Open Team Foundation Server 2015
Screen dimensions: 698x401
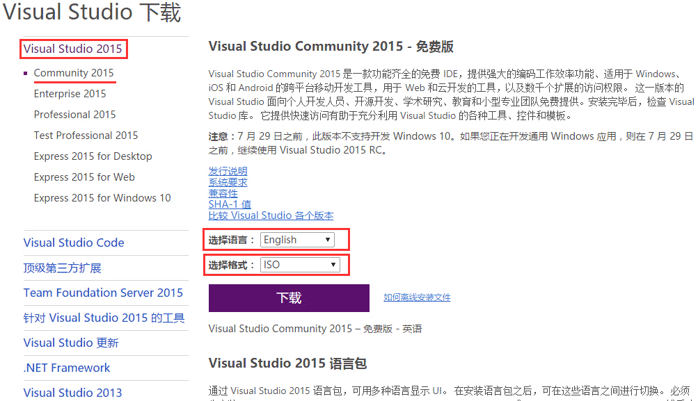click(104, 293)
